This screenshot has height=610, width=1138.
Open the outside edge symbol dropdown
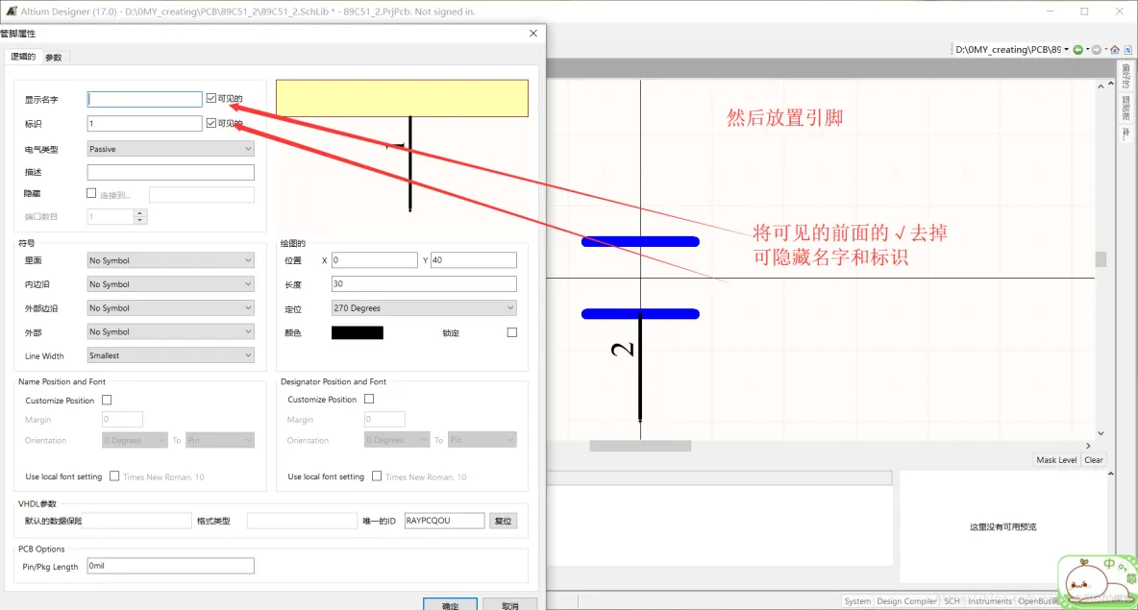(x=170, y=307)
